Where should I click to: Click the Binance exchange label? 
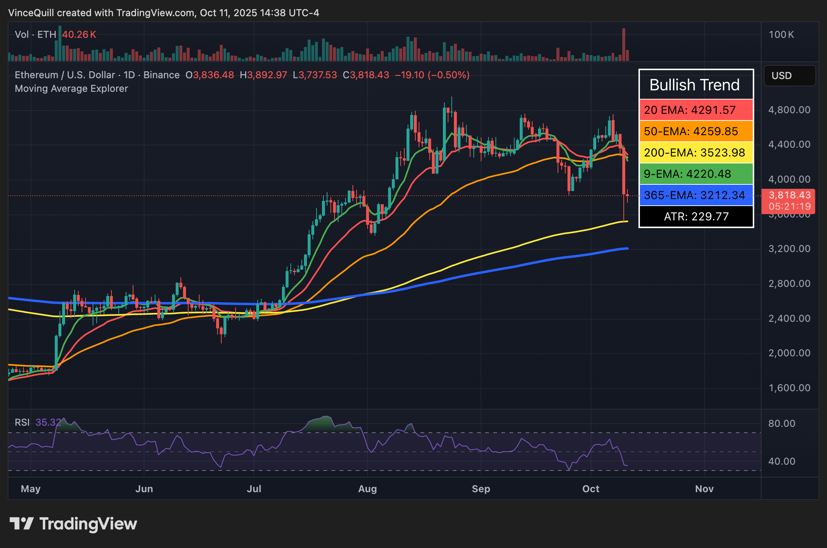click(x=161, y=75)
